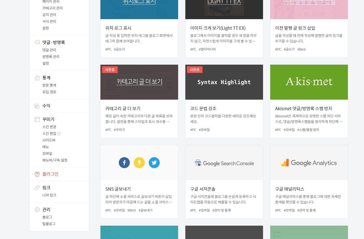Open 카테고리 관리 in the sidebar
The height and width of the screenshot is (239, 364).
52,8
